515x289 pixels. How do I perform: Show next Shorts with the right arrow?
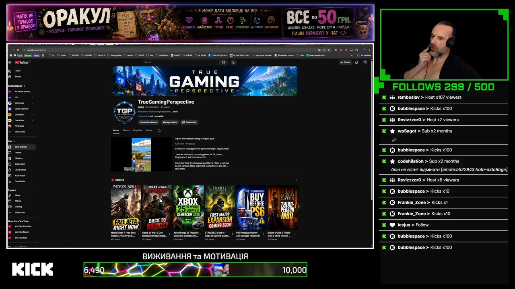[x=298, y=207]
